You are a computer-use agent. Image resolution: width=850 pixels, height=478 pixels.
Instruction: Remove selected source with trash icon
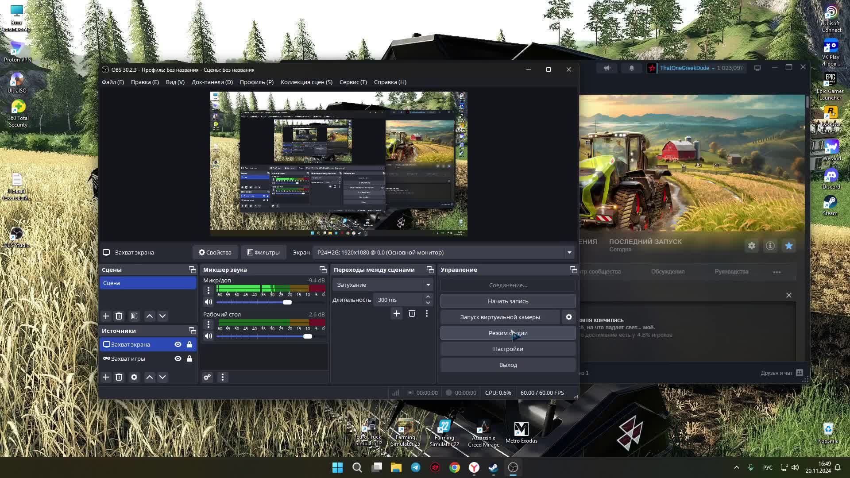pyautogui.click(x=119, y=377)
